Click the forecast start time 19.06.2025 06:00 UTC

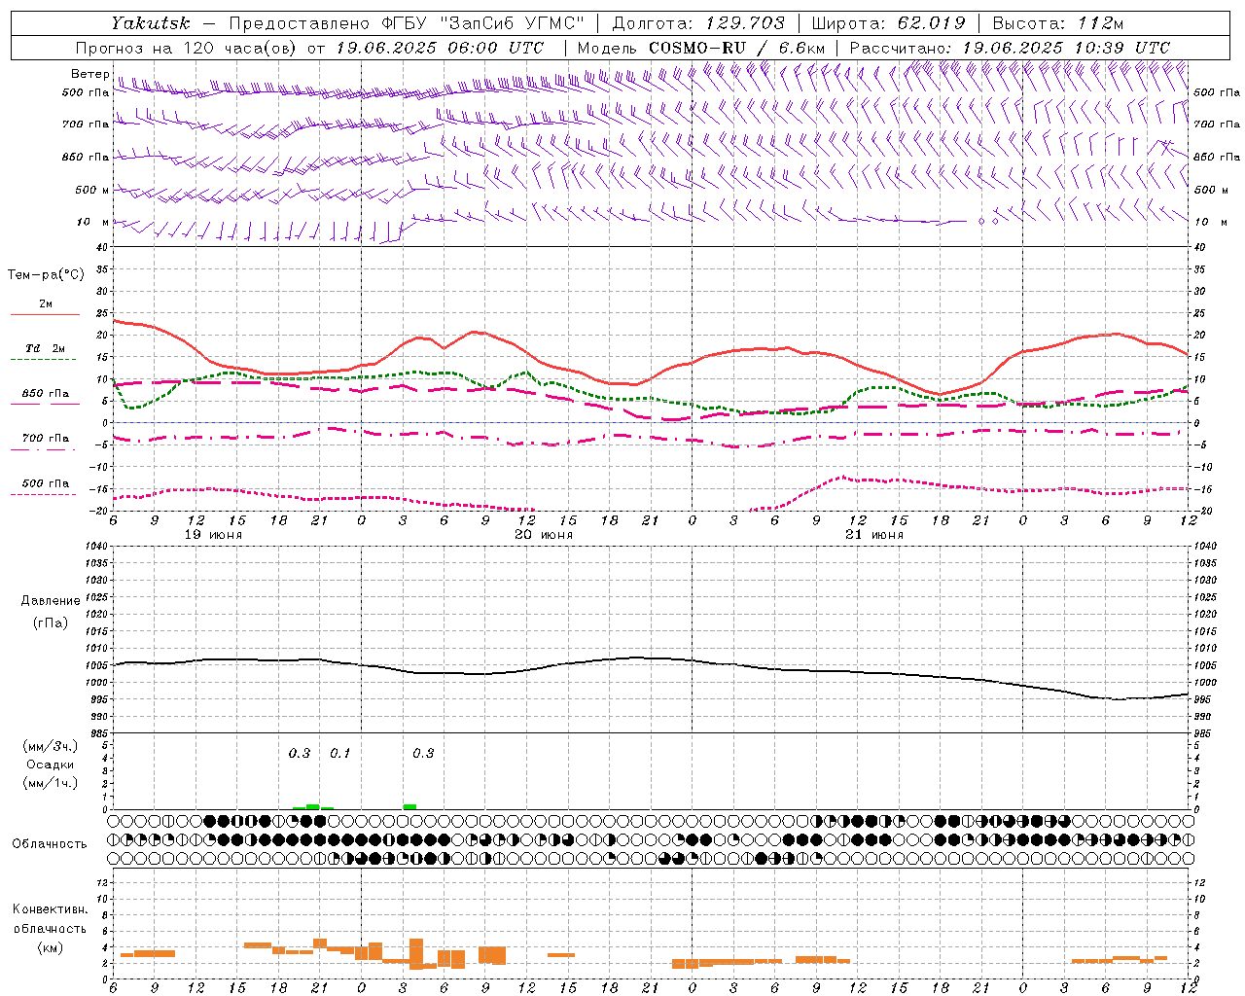(x=440, y=48)
